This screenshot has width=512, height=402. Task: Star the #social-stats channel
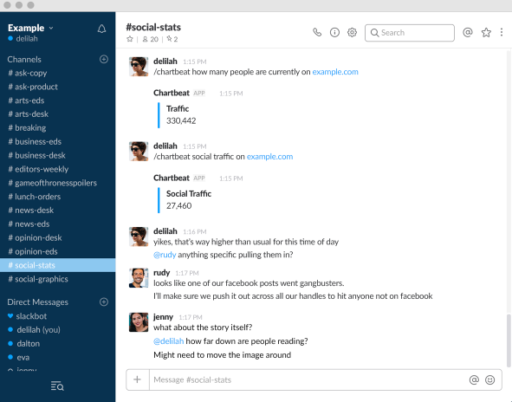coord(130,39)
